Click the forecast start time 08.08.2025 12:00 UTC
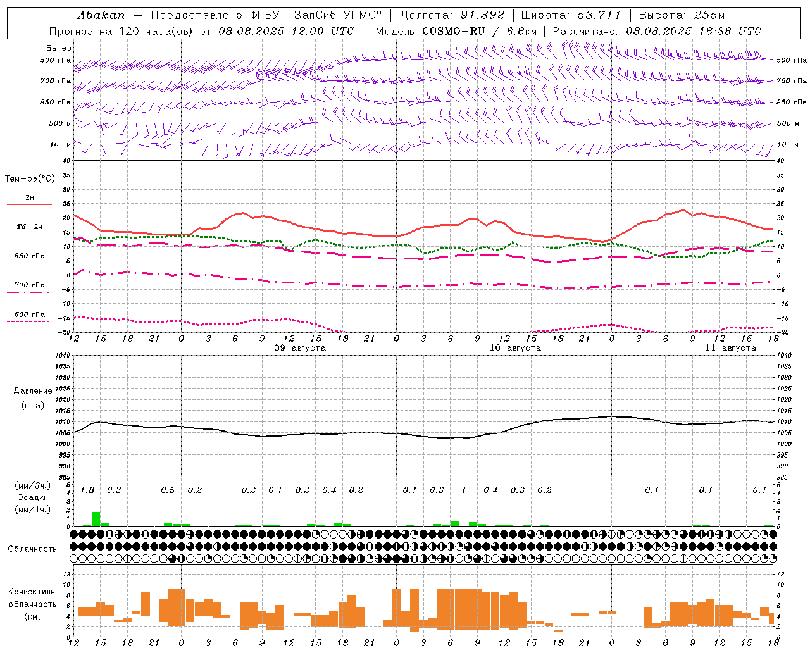This screenshot has width=810, height=648. [286, 31]
